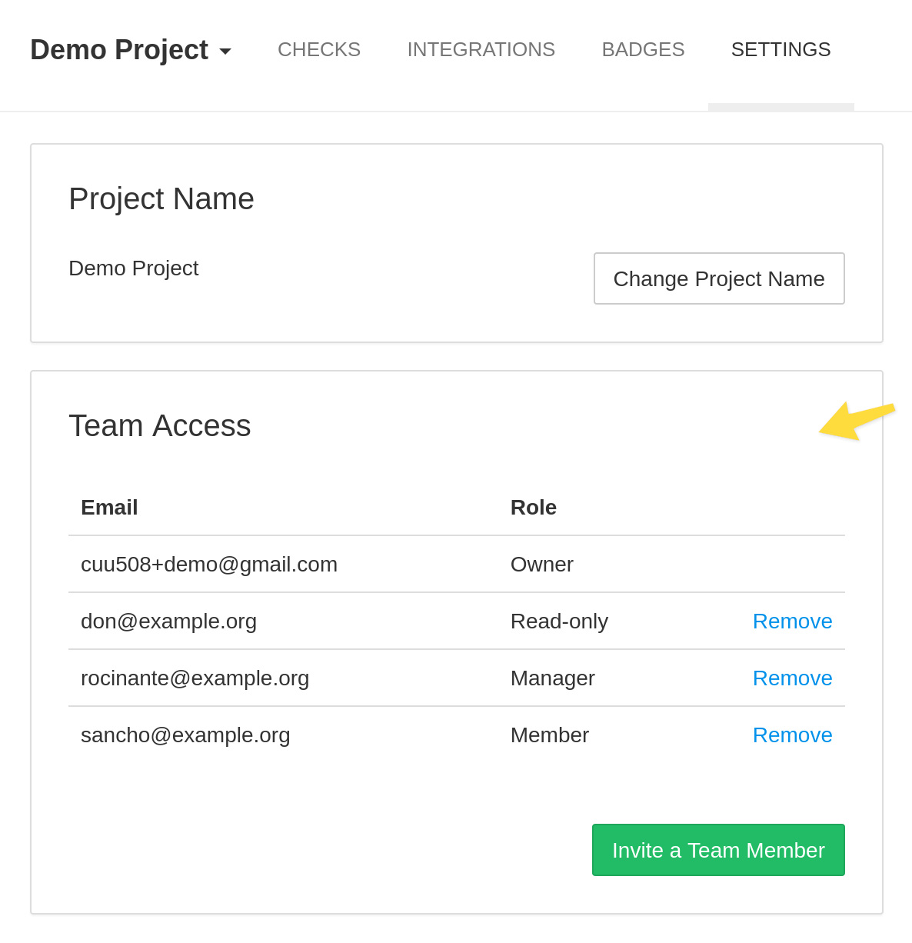Select the row for cuu508+demo@gmail.com
Viewport: 912px width, 943px height.
coord(209,565)
